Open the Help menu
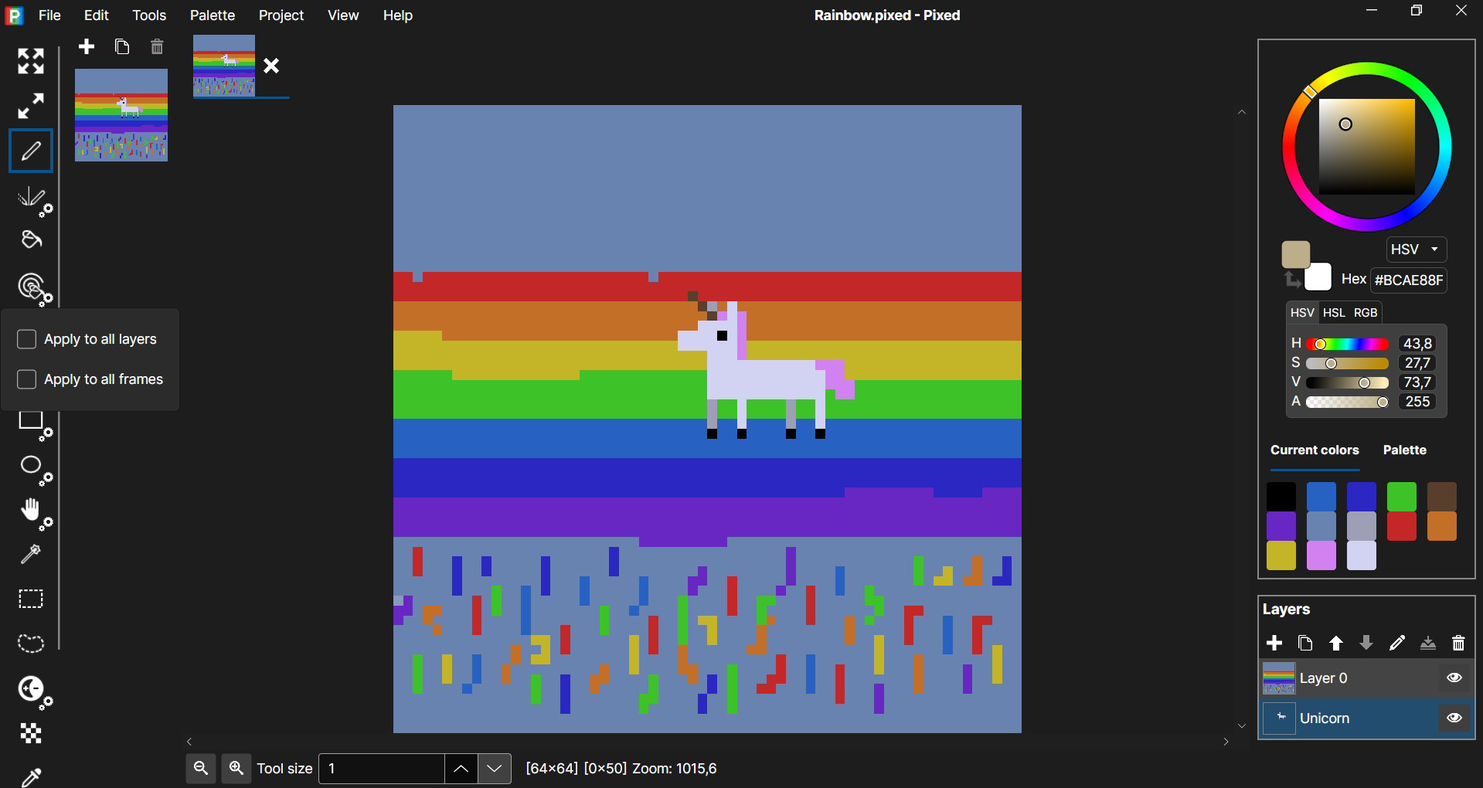This screenshot has height=788, width=1483. (398, 15)
